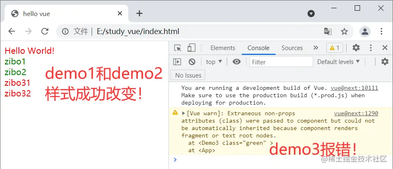
Task: Click the address bar URL
Action: point(138,32)
